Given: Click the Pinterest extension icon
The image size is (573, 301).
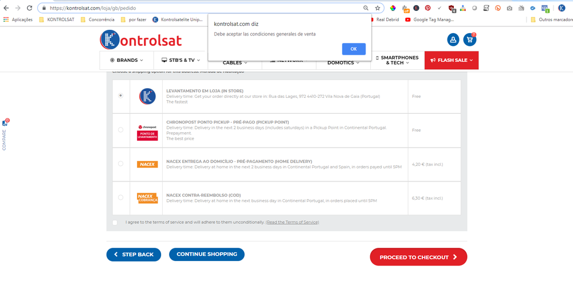Looking at the screenshot, I should (x=427, y=8).
